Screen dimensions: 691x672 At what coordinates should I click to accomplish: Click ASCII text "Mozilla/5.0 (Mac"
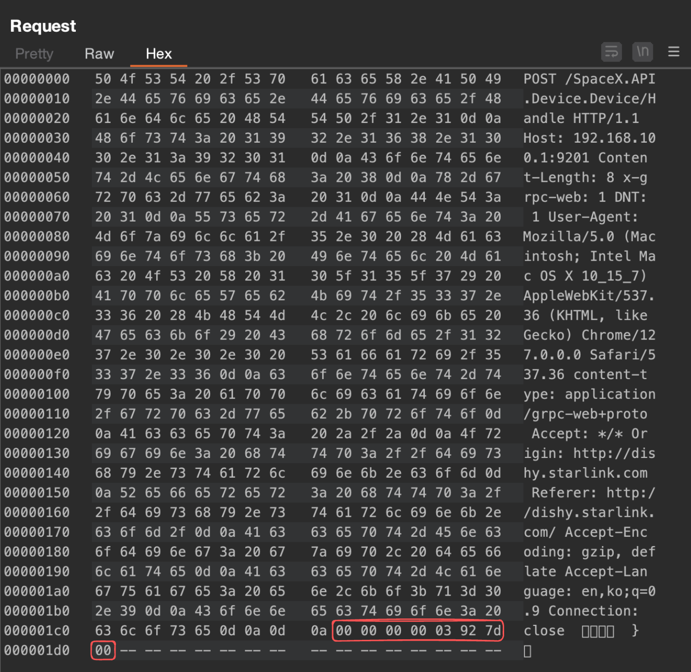click(x=589, y=236)
